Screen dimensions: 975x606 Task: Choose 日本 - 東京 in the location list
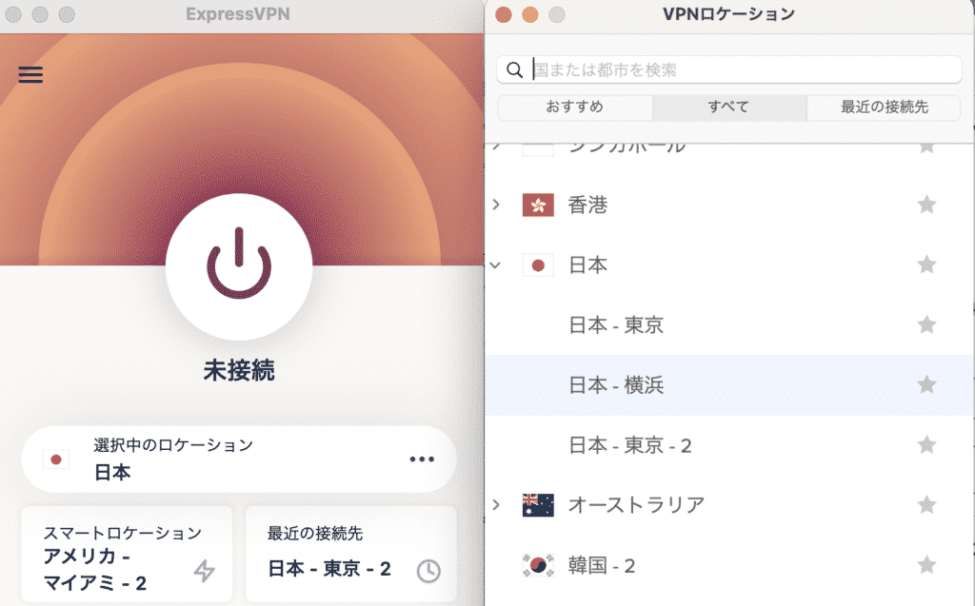click(x=616, y=324)
